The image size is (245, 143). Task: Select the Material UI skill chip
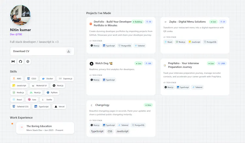pyautogui.click(x=40, y=86)
